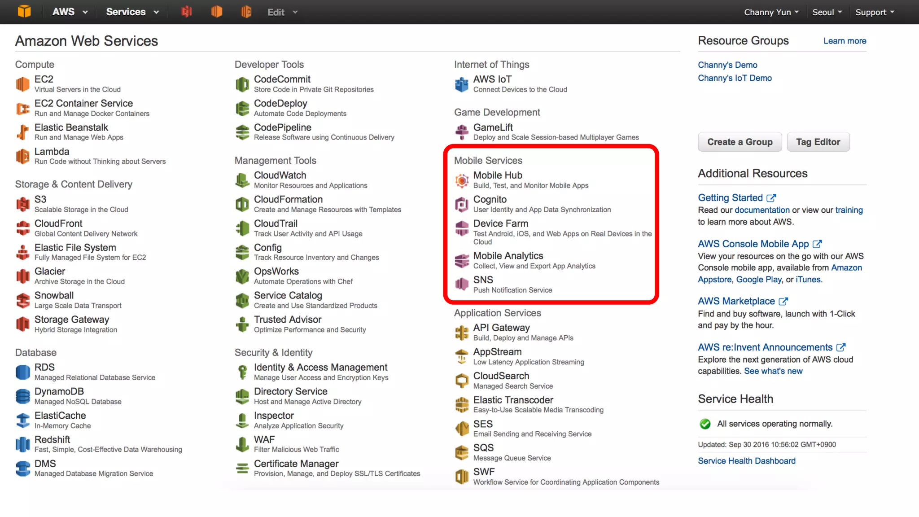The height and width of the screenshot is (517, 919).
Task: Select the CloudWatch icon
Action: (242, 180)
